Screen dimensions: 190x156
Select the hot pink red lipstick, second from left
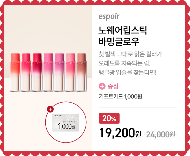(x=26, y=73)
